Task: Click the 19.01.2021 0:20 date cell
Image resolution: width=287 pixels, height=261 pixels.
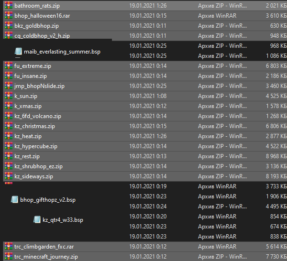Action: [x=148, y=217]
